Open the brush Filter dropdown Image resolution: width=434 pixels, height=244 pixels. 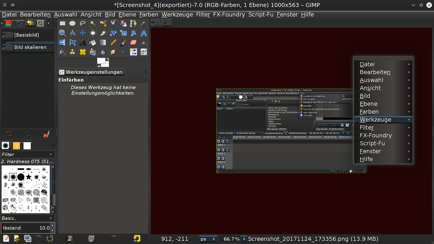click(x=28, y=154)
